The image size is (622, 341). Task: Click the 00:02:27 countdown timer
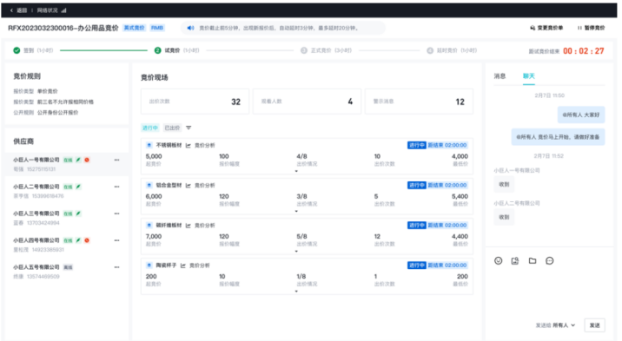(584, 51)
